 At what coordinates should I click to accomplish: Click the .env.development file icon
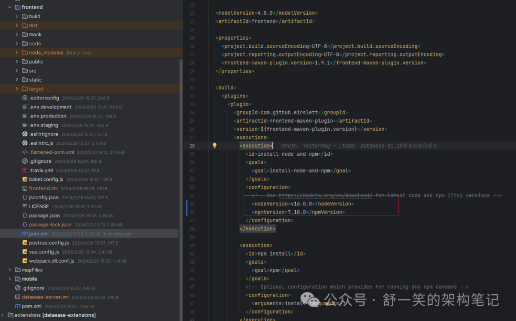point(25,107)
